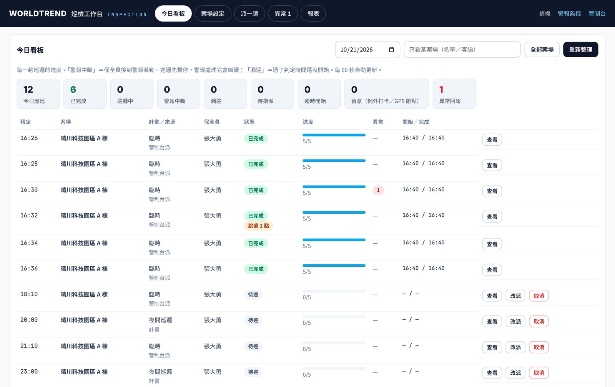The image size is (615, 387).
Task: Click the 重新整理 button
Action: pyautogui.click(x=580, y=50)
